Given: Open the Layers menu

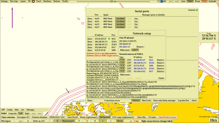Looking at the screenshot, I should coord(23,1).
